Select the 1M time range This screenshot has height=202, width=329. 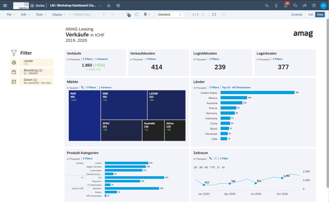click(x=195, y=168)
